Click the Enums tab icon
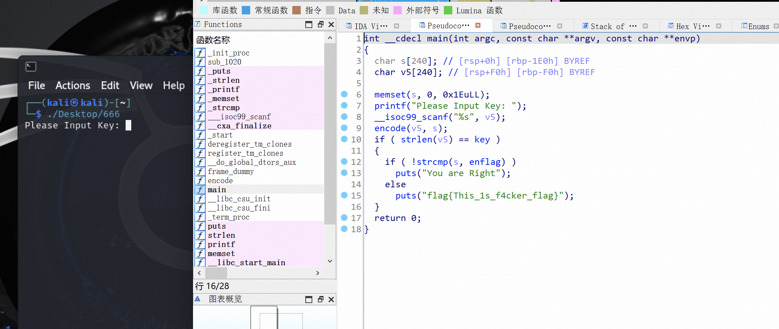Image resolution: width=779 pixels, height=329 pixels. pos(744,26)
